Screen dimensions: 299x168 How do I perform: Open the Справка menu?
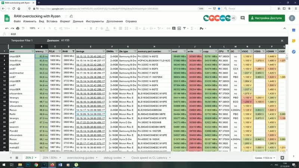click(131, 21)
